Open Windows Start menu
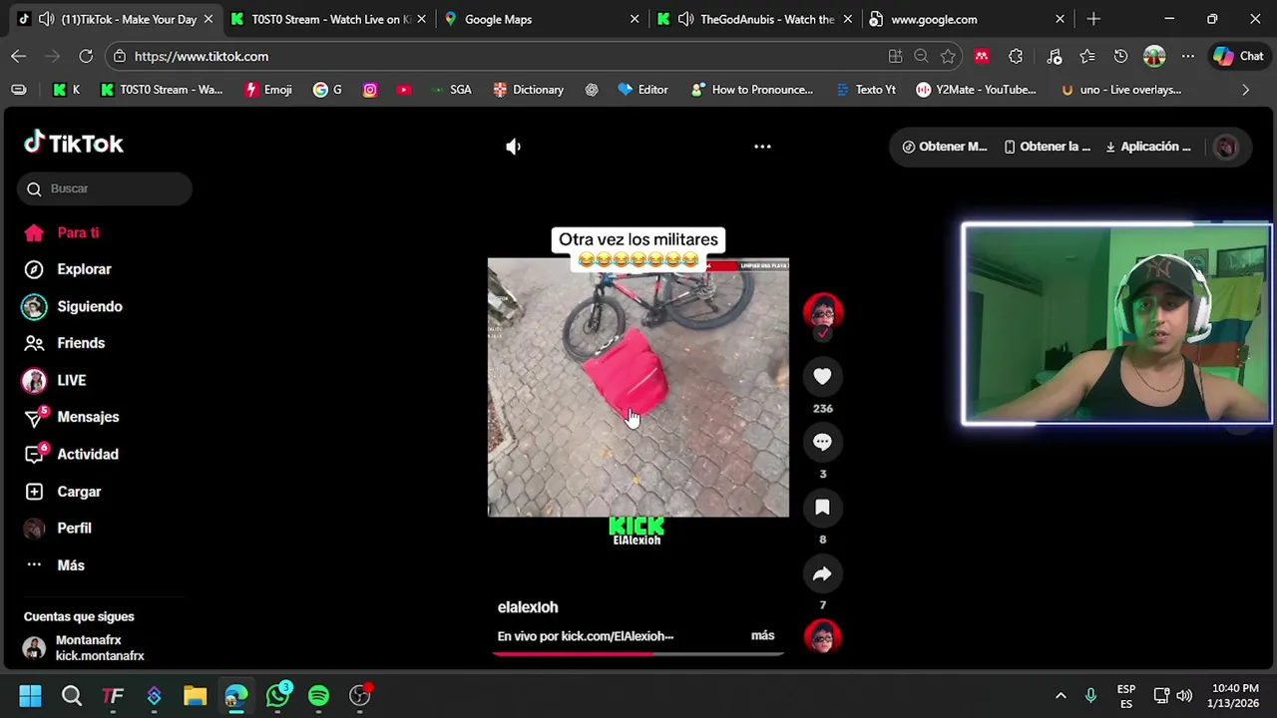Screen dimensions: 1277x718 pyautogui.click(x=30, y=695)
